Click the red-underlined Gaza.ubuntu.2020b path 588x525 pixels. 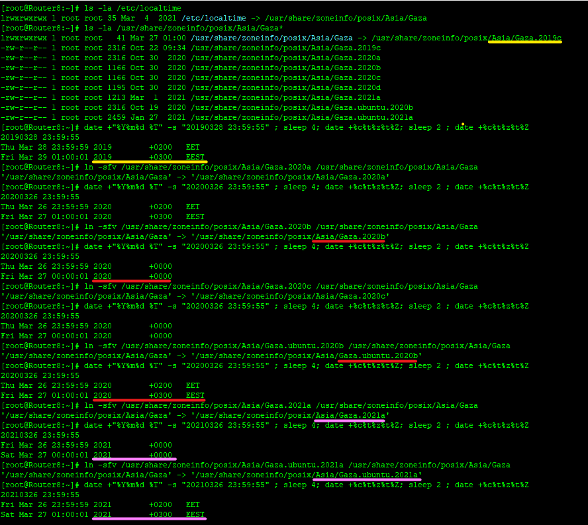click(x=377, y=356)
